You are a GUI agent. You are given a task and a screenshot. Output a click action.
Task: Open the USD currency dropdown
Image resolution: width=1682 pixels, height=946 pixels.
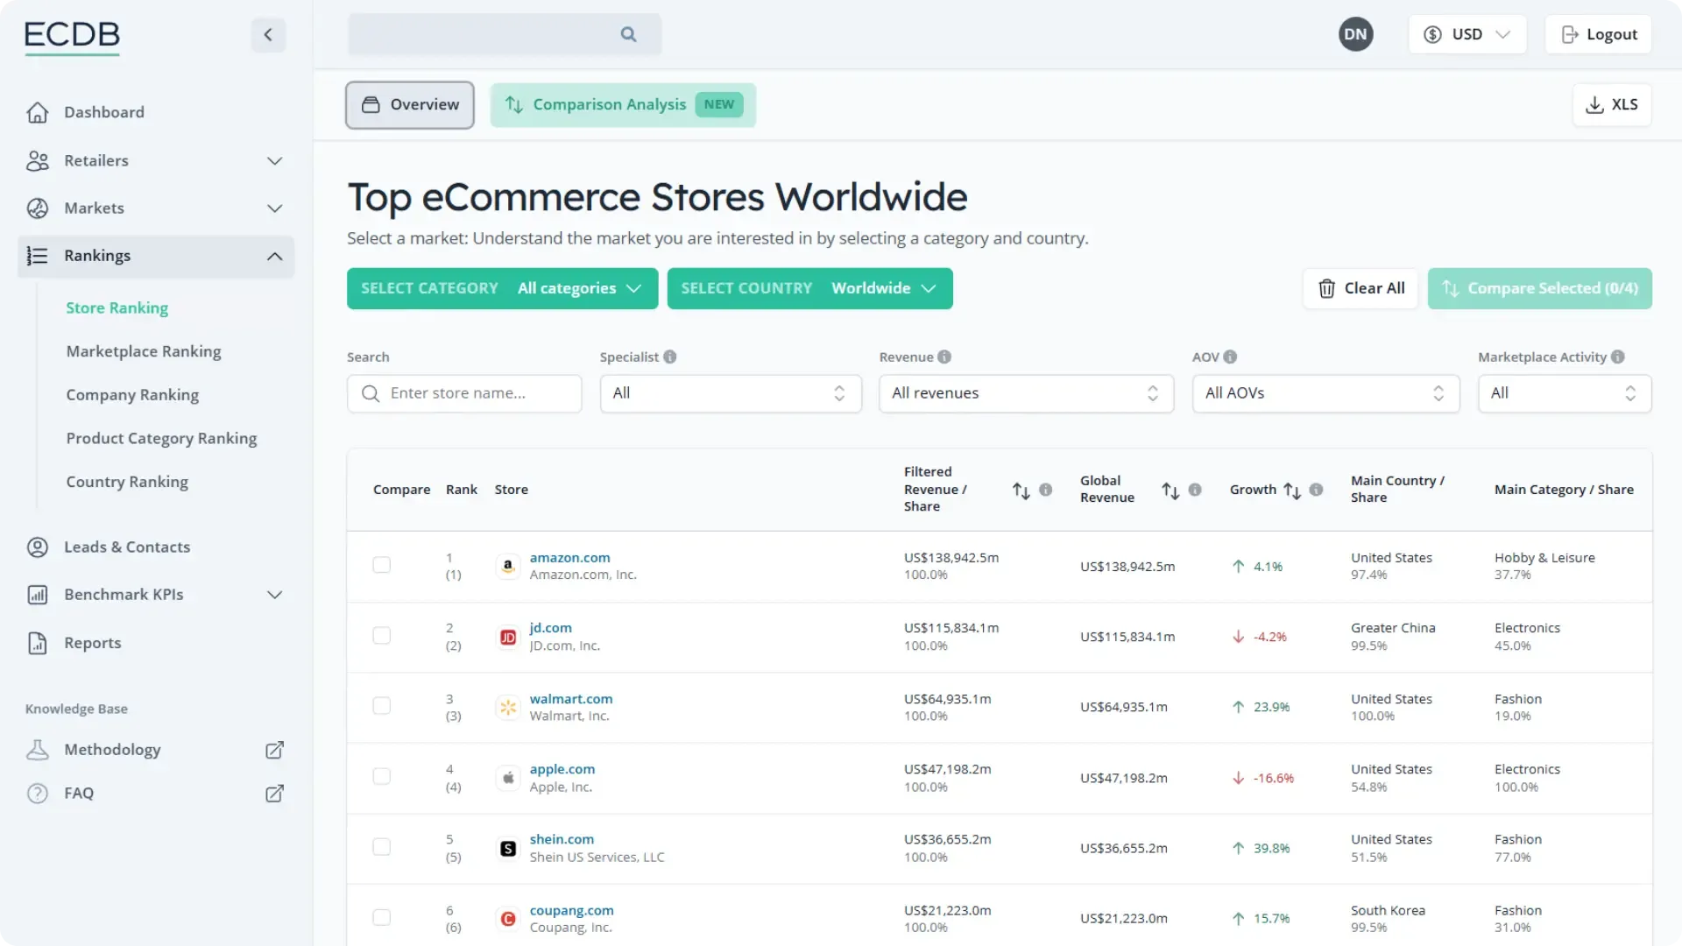(x=1467, y=34)
